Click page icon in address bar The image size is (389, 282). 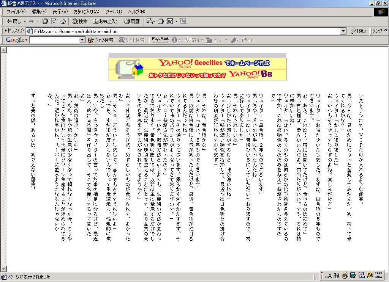click(x=29, y=31)
